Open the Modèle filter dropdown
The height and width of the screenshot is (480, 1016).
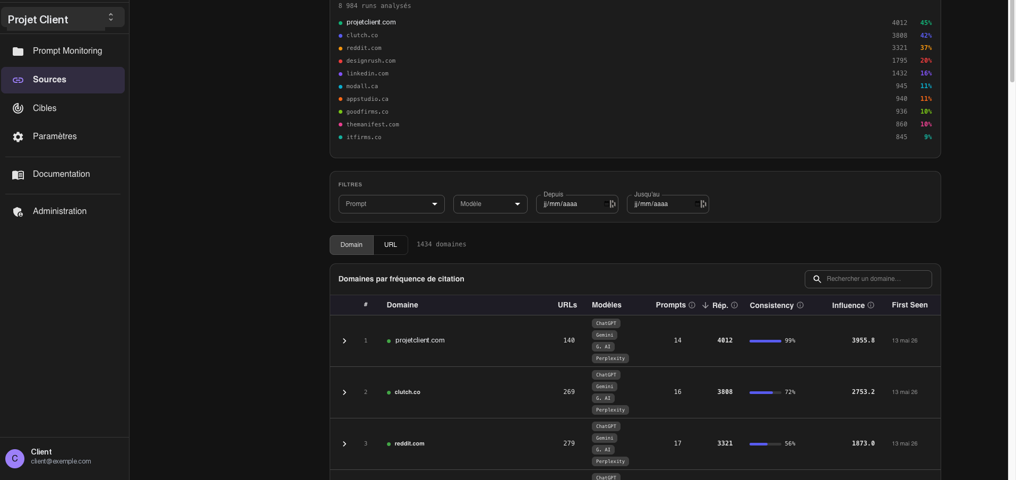point(490,204)
